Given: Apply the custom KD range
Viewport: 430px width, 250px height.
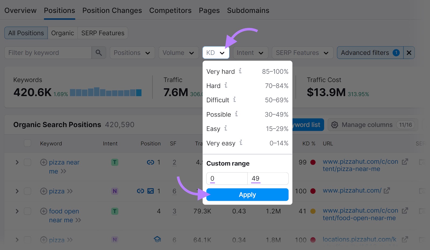Looking at the screenshot, I should 247,195.
